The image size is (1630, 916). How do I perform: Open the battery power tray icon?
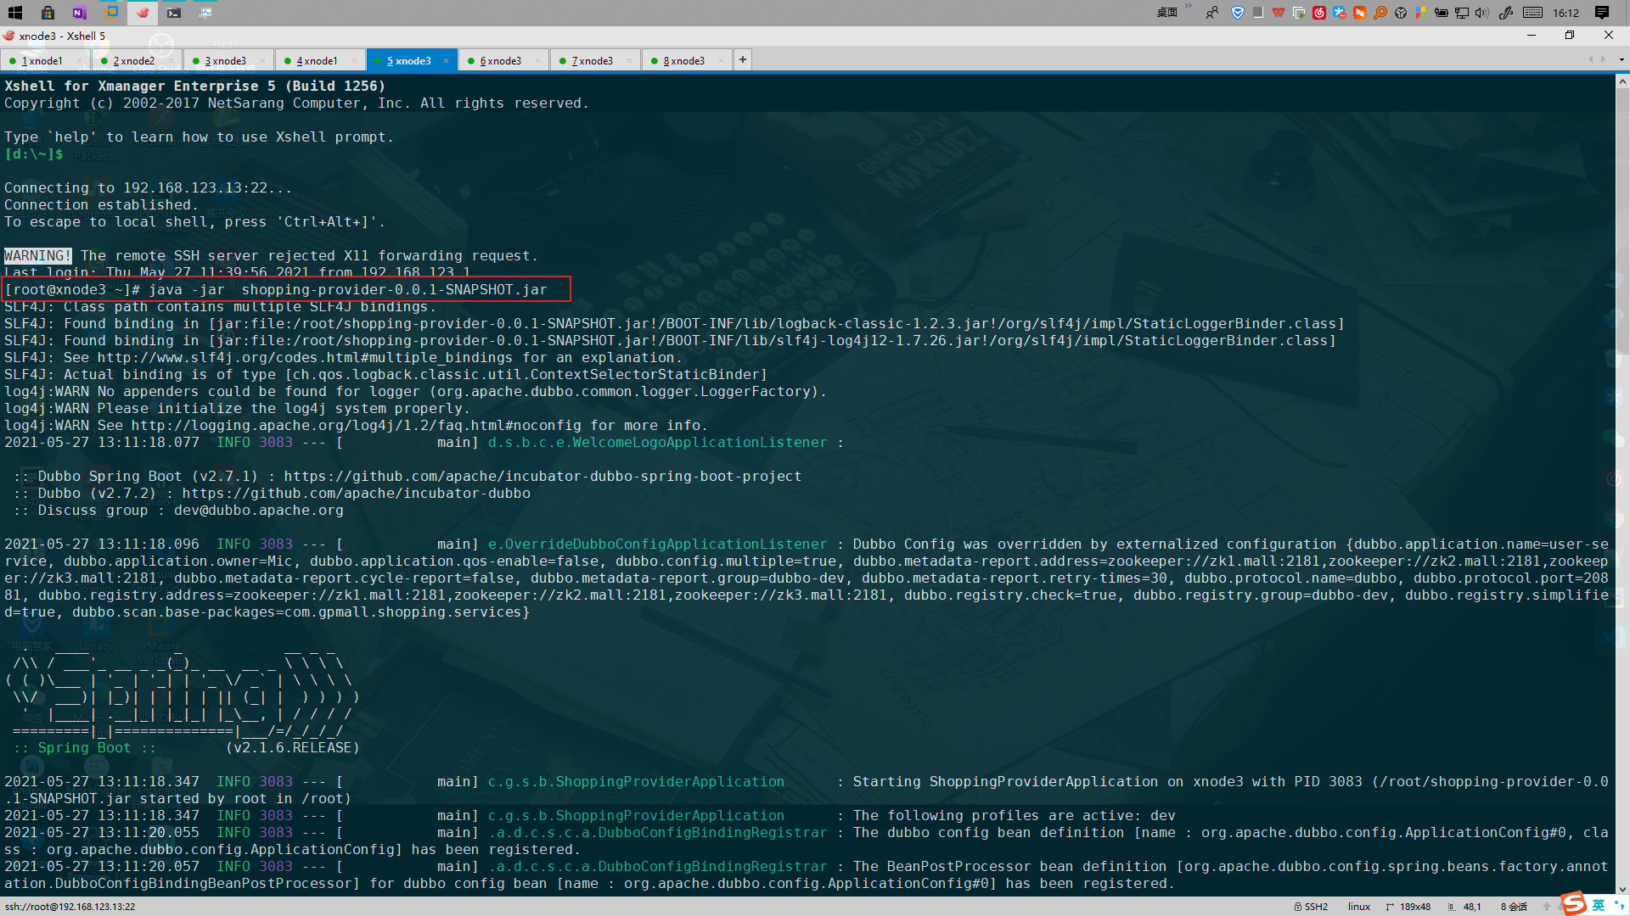coord(1442,13)
